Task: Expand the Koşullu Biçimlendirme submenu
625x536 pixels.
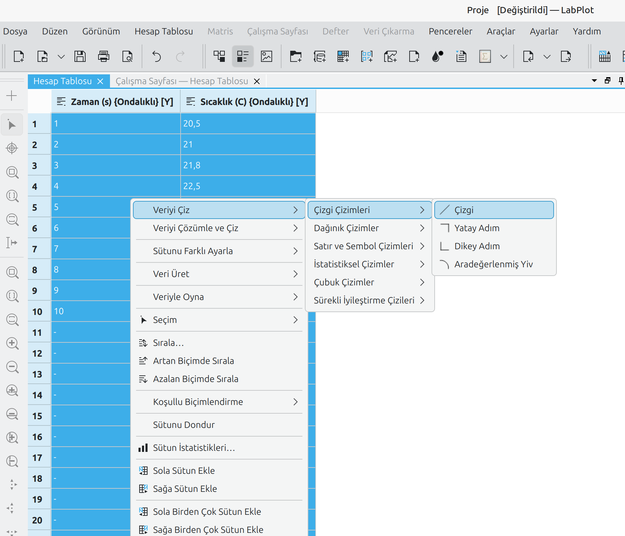Action: tap(219, 402)
